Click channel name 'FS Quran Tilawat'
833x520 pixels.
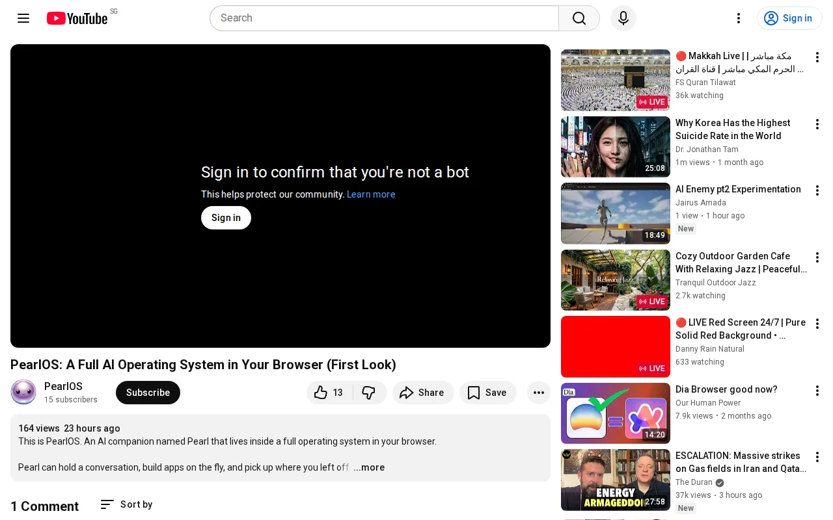[705, 83]
